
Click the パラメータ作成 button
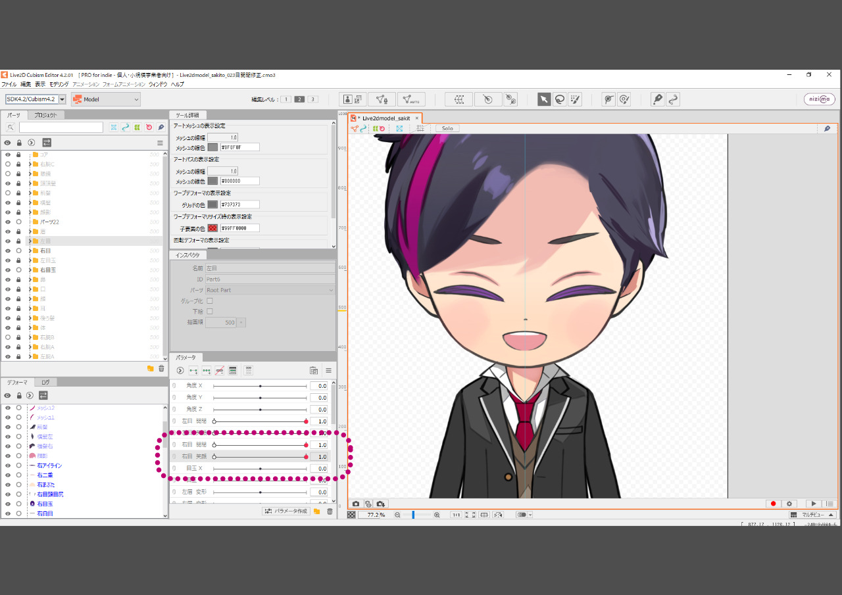point(286,512)
